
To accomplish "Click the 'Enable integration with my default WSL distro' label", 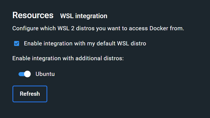I will [85, 43].
